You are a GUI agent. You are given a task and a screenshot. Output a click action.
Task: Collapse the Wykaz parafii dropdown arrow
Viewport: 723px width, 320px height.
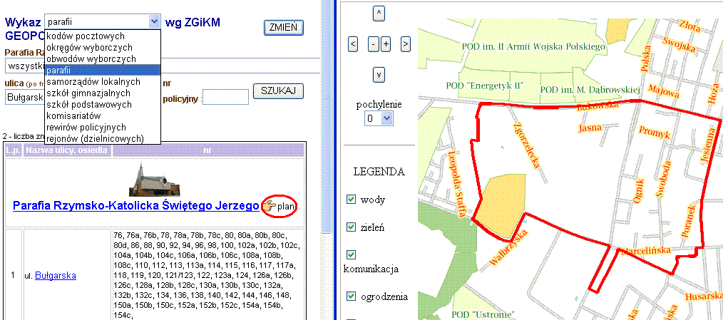click(x=154, y=22)
